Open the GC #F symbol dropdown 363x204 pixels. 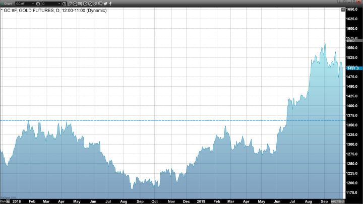pos(33,4)
